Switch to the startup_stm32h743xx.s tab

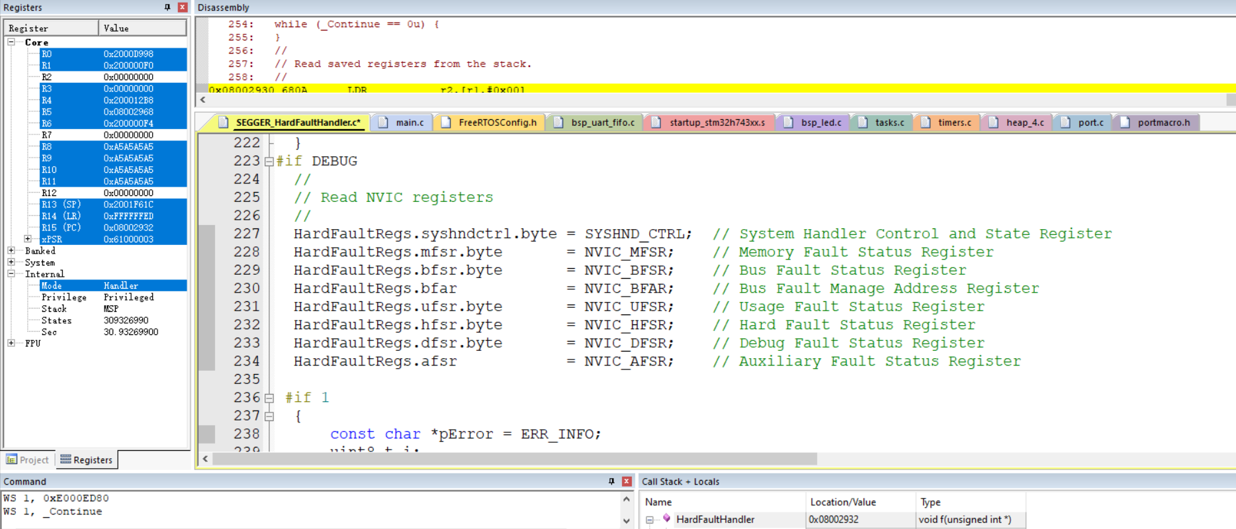pos(709,122)
